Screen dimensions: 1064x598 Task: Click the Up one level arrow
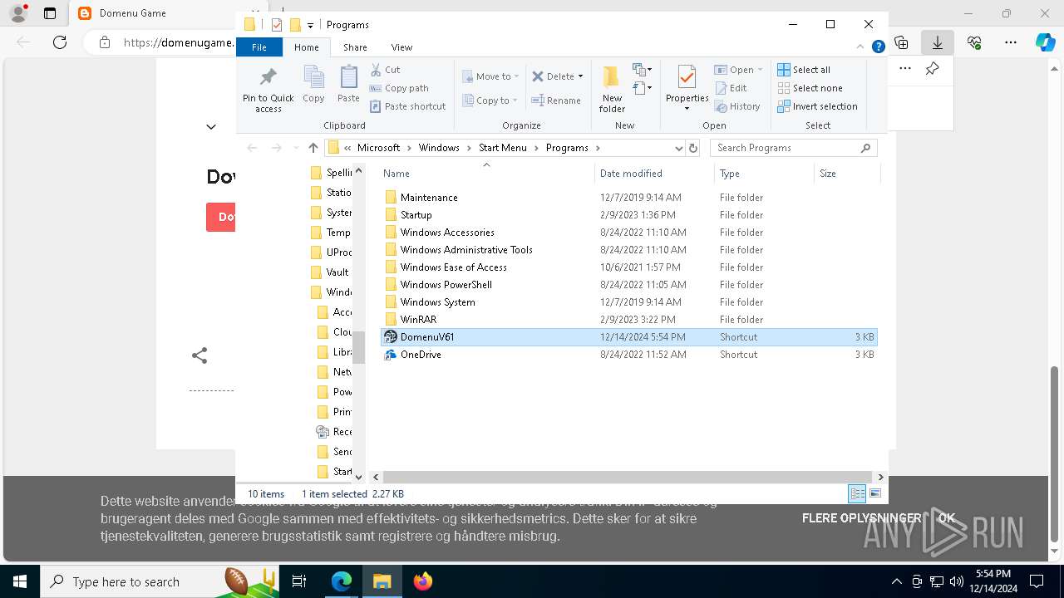click(x=313, y=148)
